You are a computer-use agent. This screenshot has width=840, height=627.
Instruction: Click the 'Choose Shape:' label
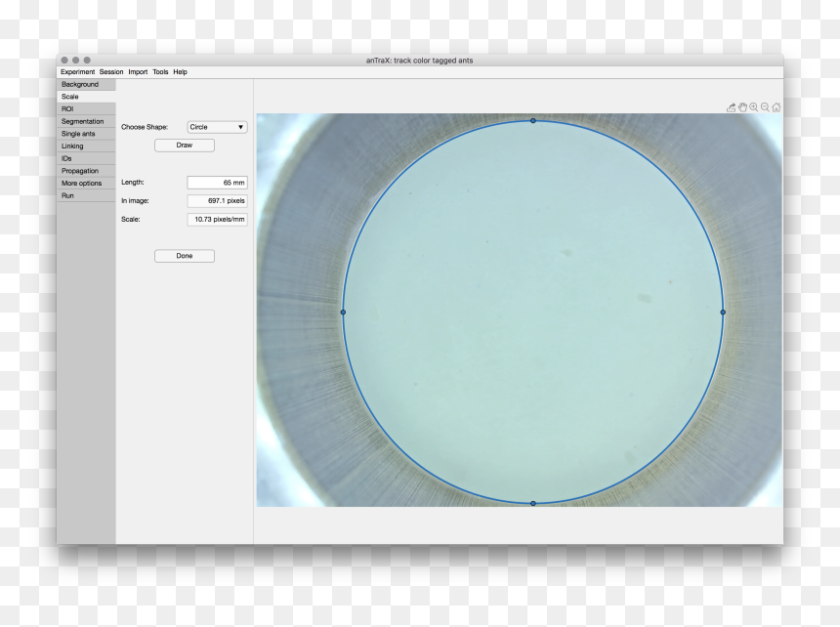145,127
